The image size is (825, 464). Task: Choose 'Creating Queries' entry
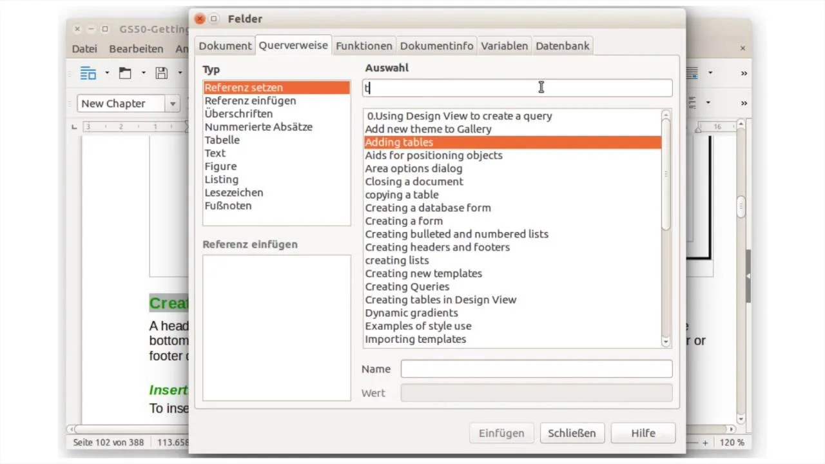(512, 286)
